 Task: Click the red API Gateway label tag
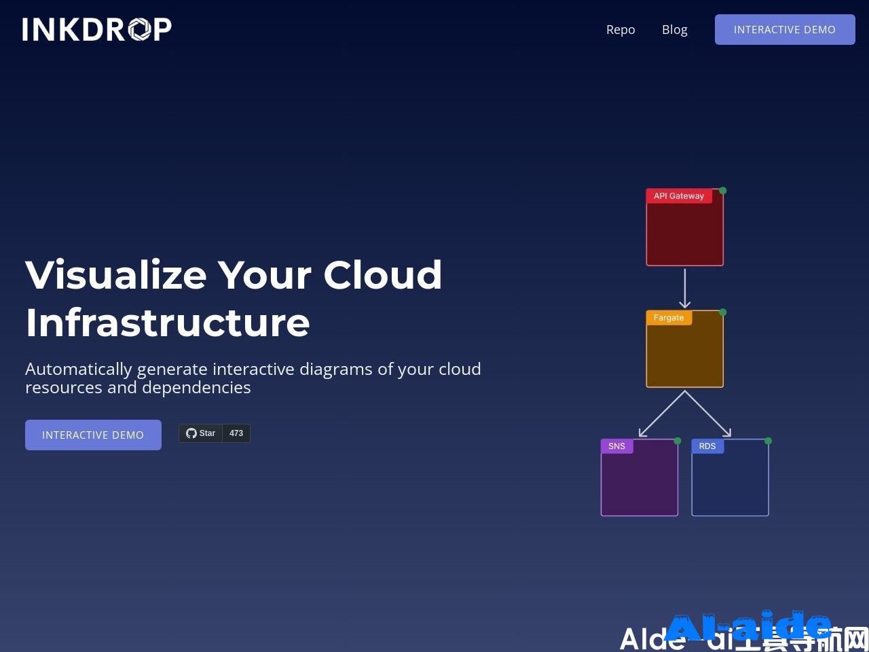point(679,196)
